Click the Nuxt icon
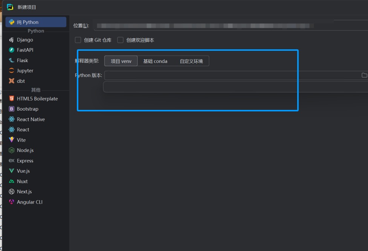 pyautogui.click(x=12, y=181)
